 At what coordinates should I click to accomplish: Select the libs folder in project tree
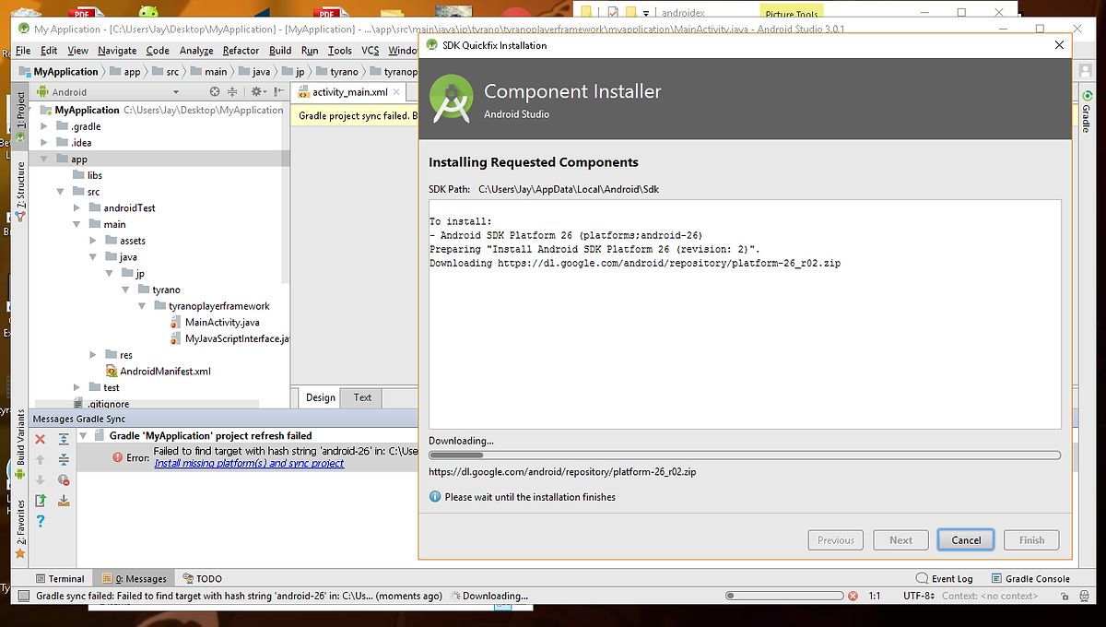[87, 175]
